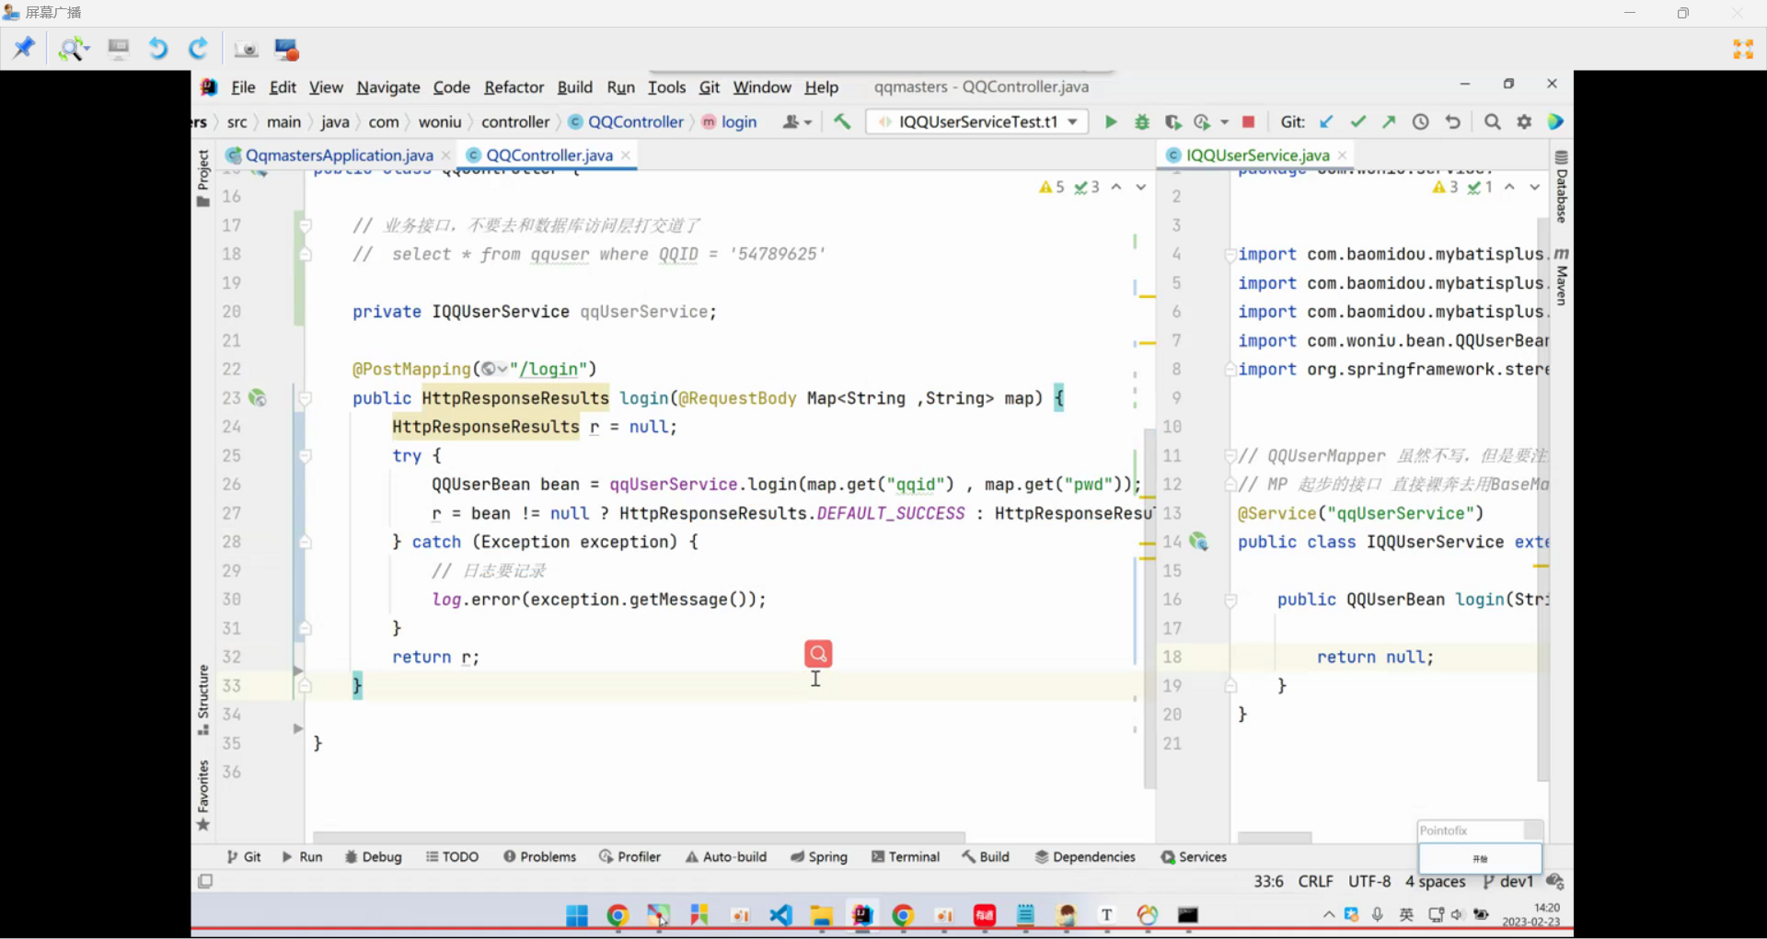
Task: Click the green Run button in toolbar
Action: click(x=1111, y=122)
